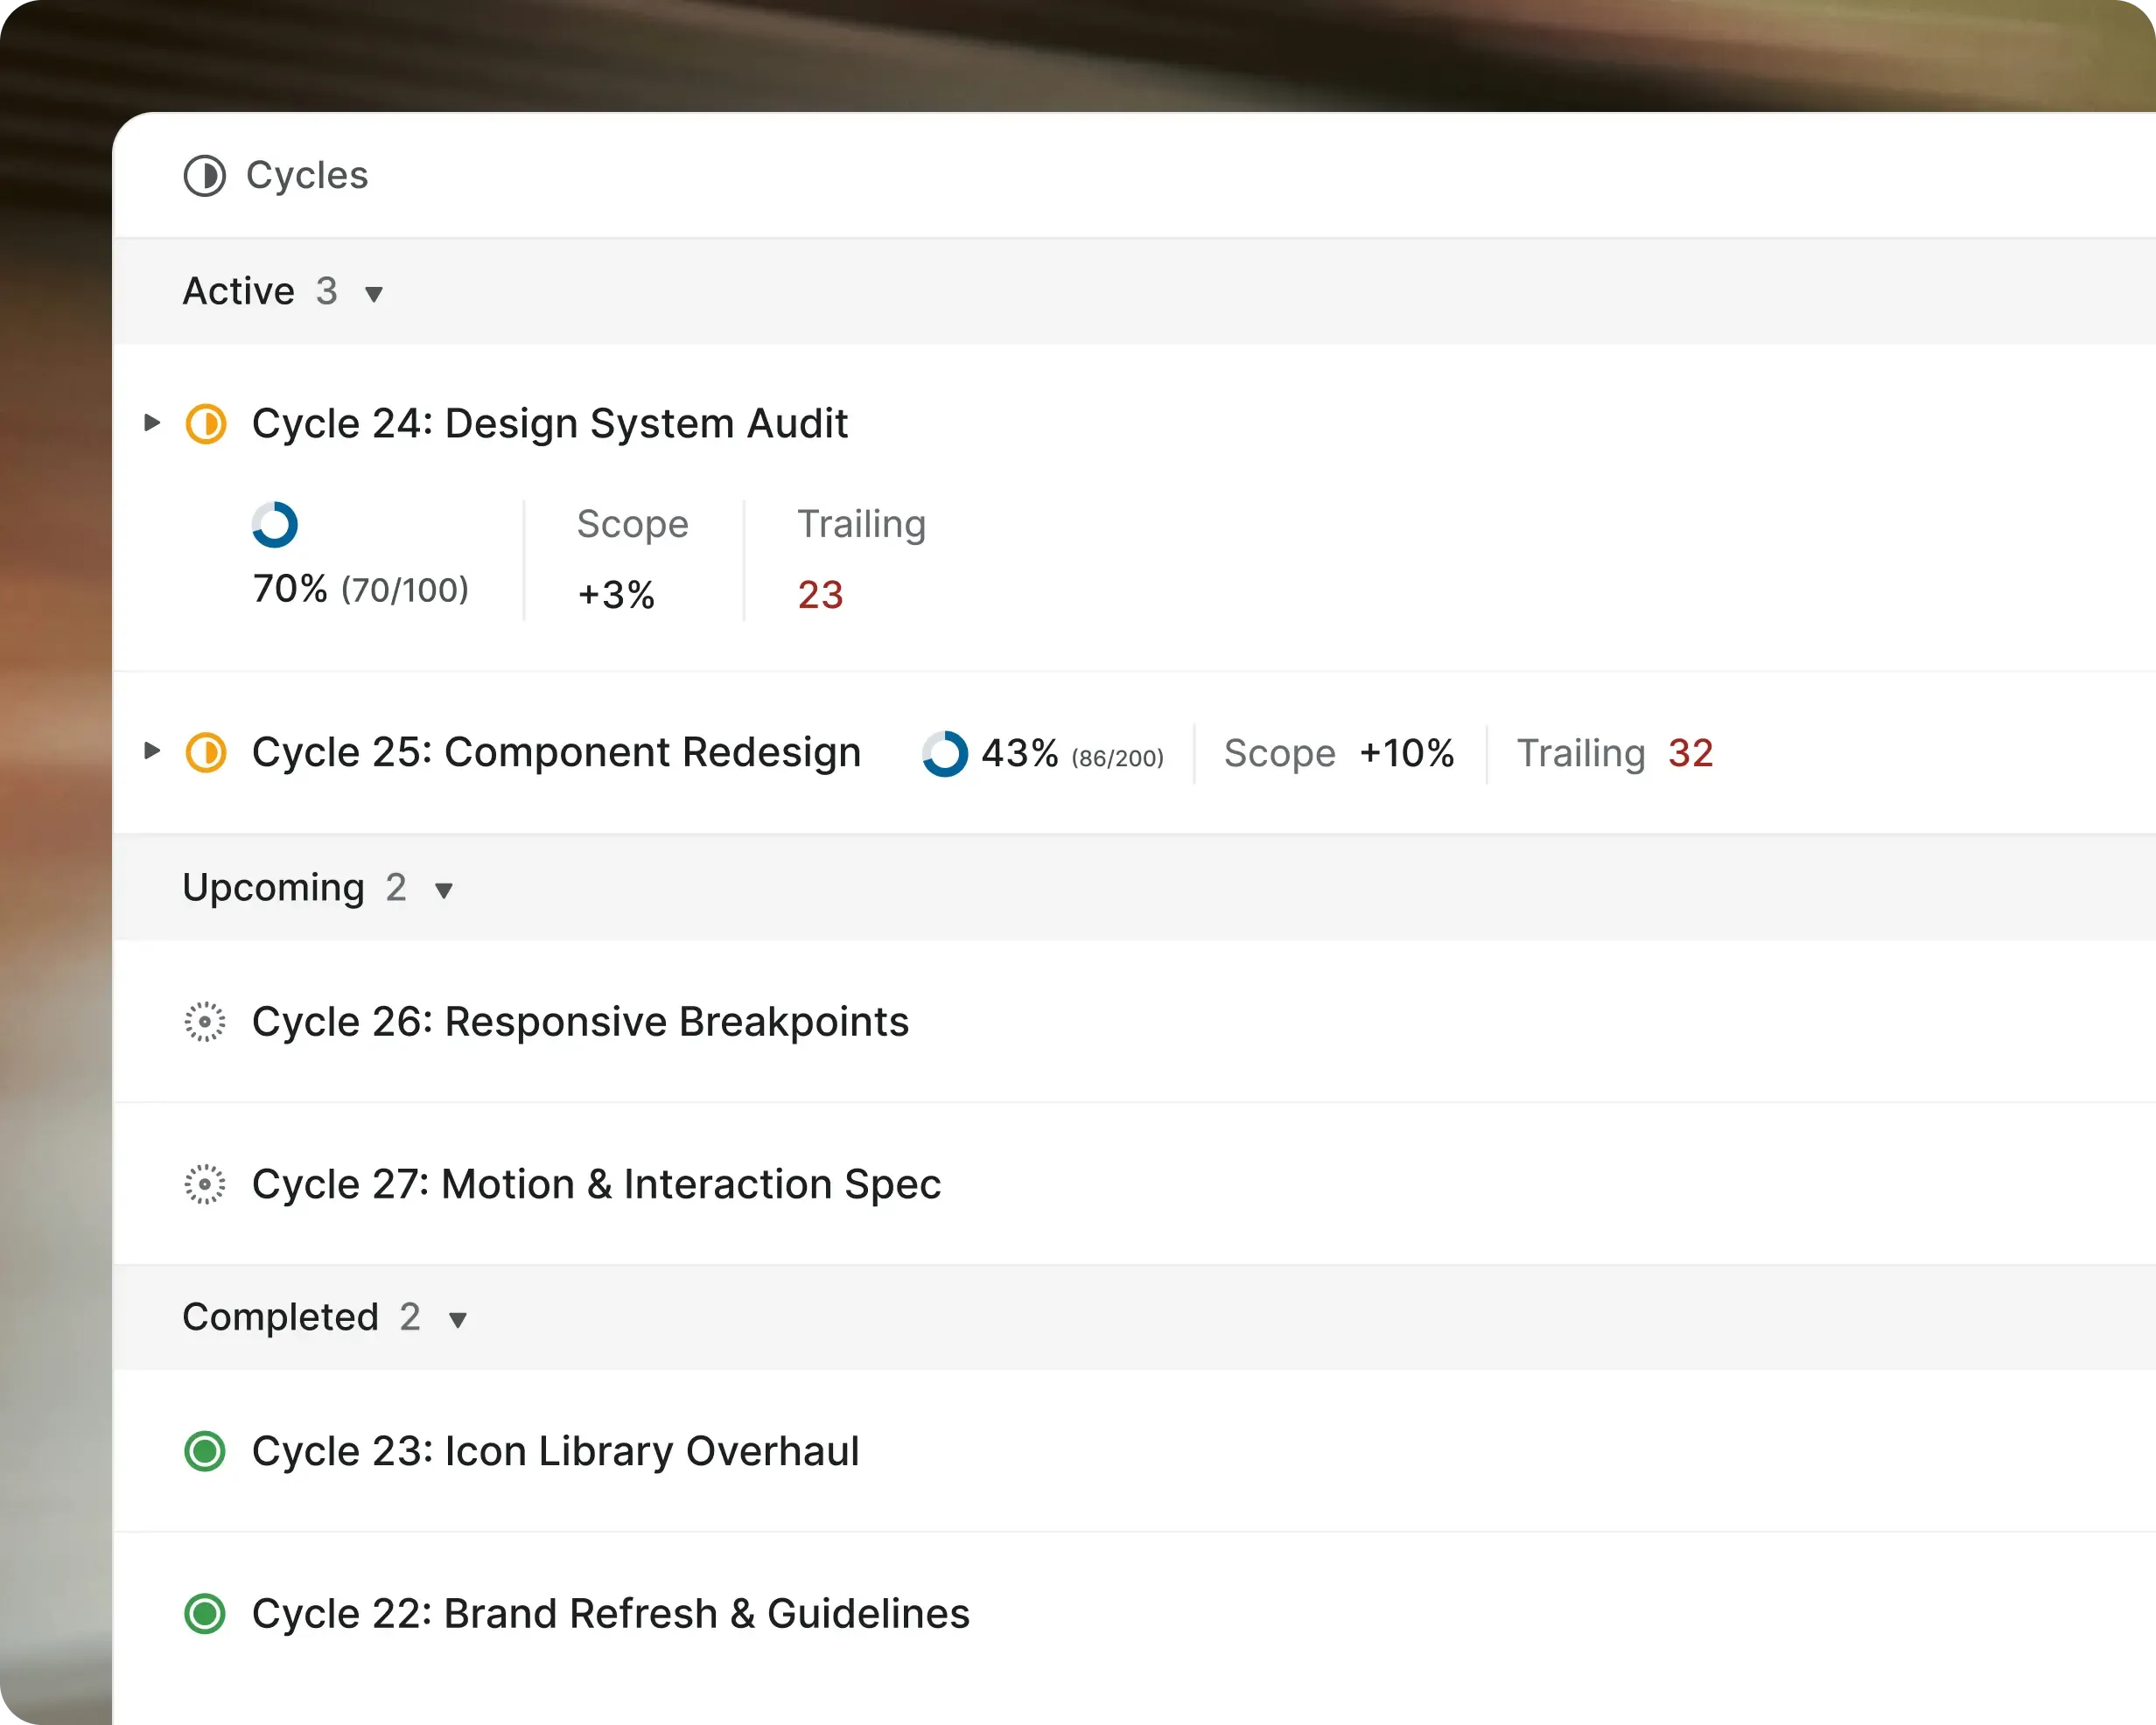Click Cycle 23 green completed status icon
This screenshot has width=2156, height=1725.
205,1451
